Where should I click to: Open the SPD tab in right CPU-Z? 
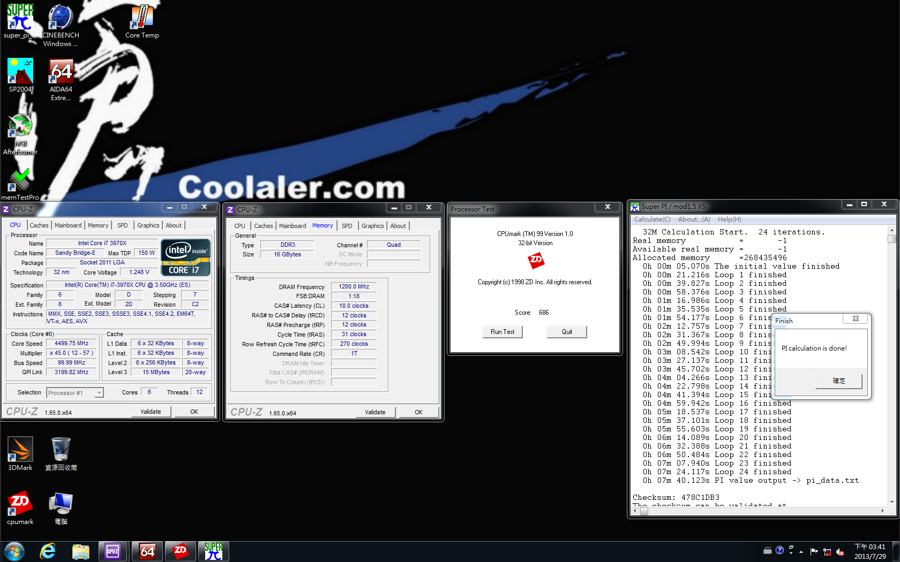pos(347,226)
